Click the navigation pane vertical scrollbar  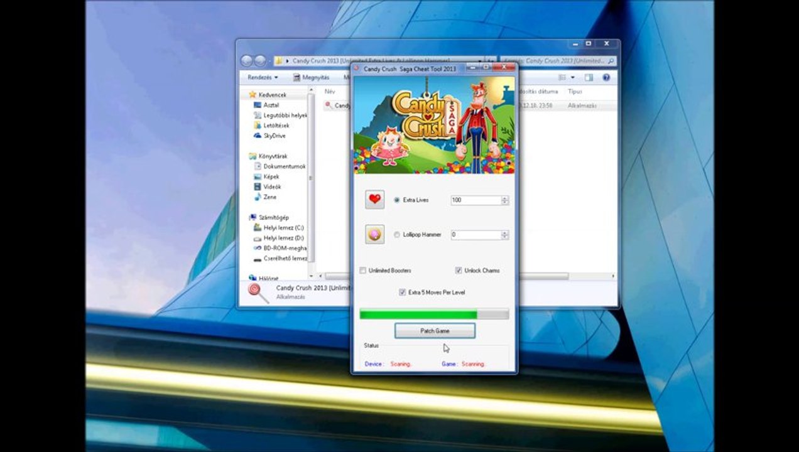(x=310, y=182)
